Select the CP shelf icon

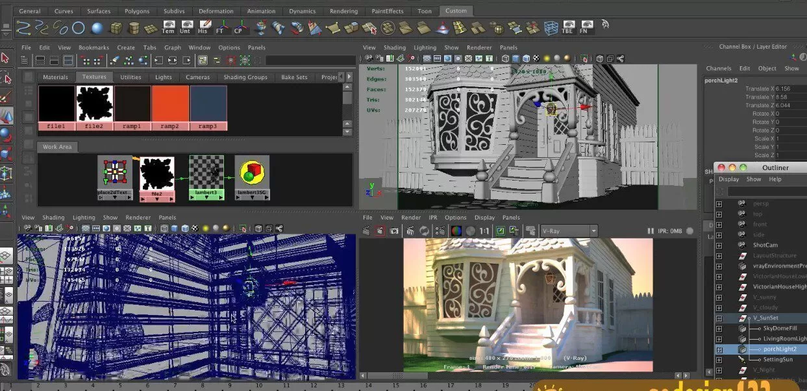[242, 29]
